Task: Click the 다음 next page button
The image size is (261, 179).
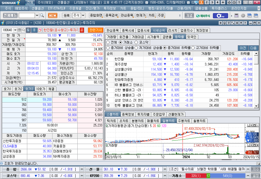Action: [x=253, y=48]
